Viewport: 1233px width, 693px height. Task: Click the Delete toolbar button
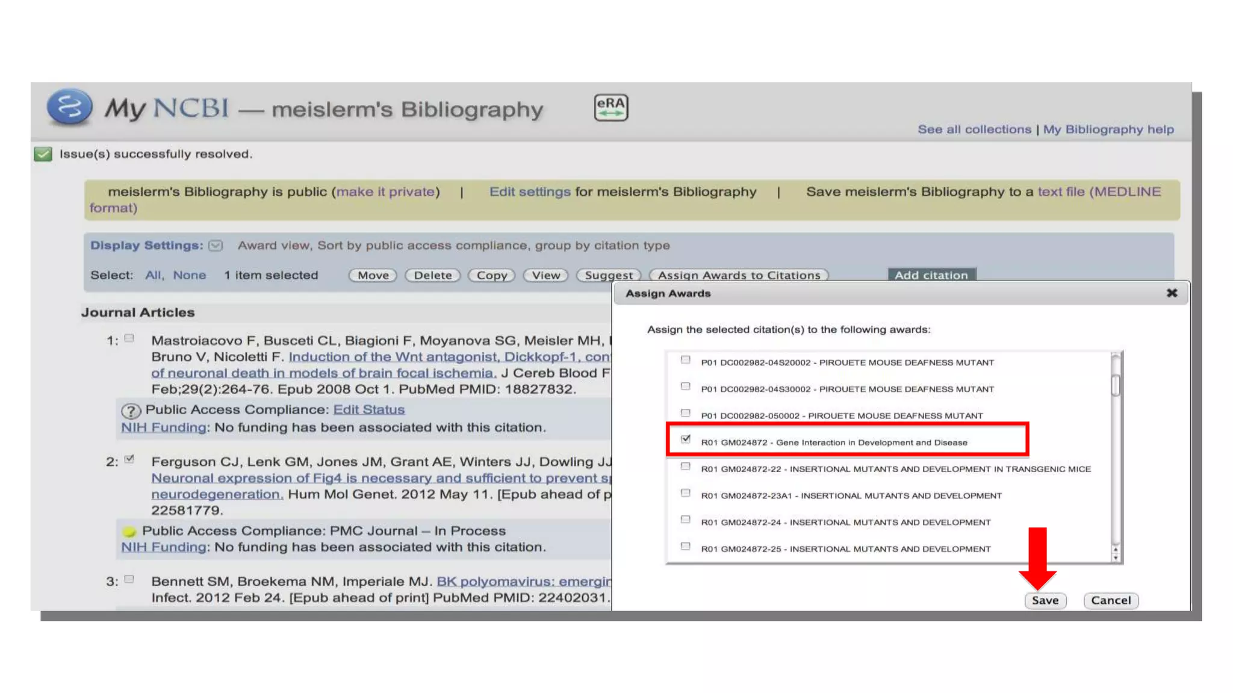(x=432, y=275)
